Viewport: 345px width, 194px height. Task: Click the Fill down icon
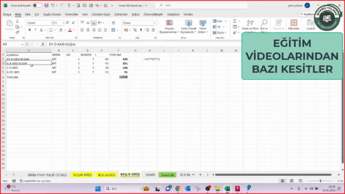pyautogui.click(x=235, y=27)
